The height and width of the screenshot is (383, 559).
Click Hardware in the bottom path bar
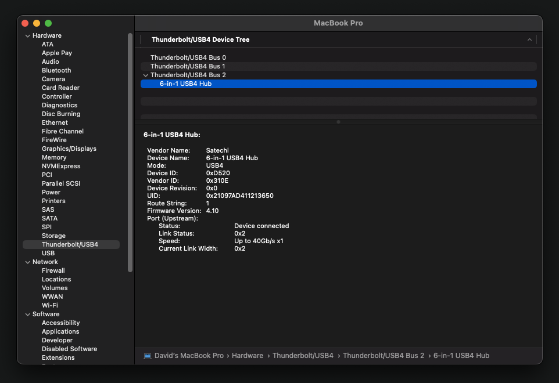coord(247,356)
